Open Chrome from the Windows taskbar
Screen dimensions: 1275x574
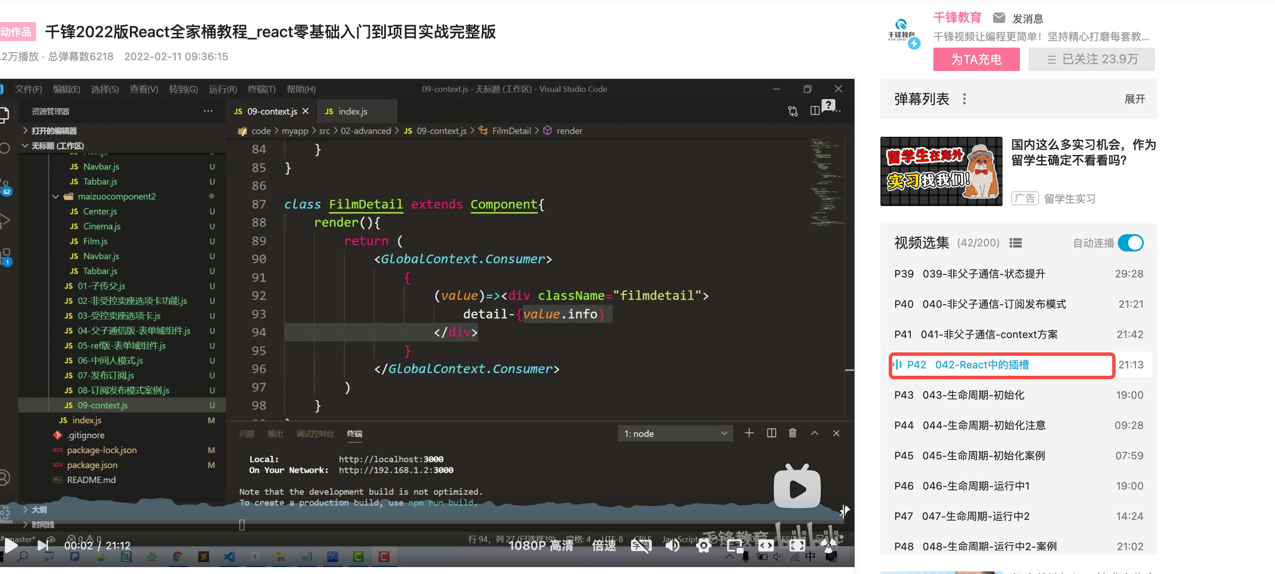(177, 557)
